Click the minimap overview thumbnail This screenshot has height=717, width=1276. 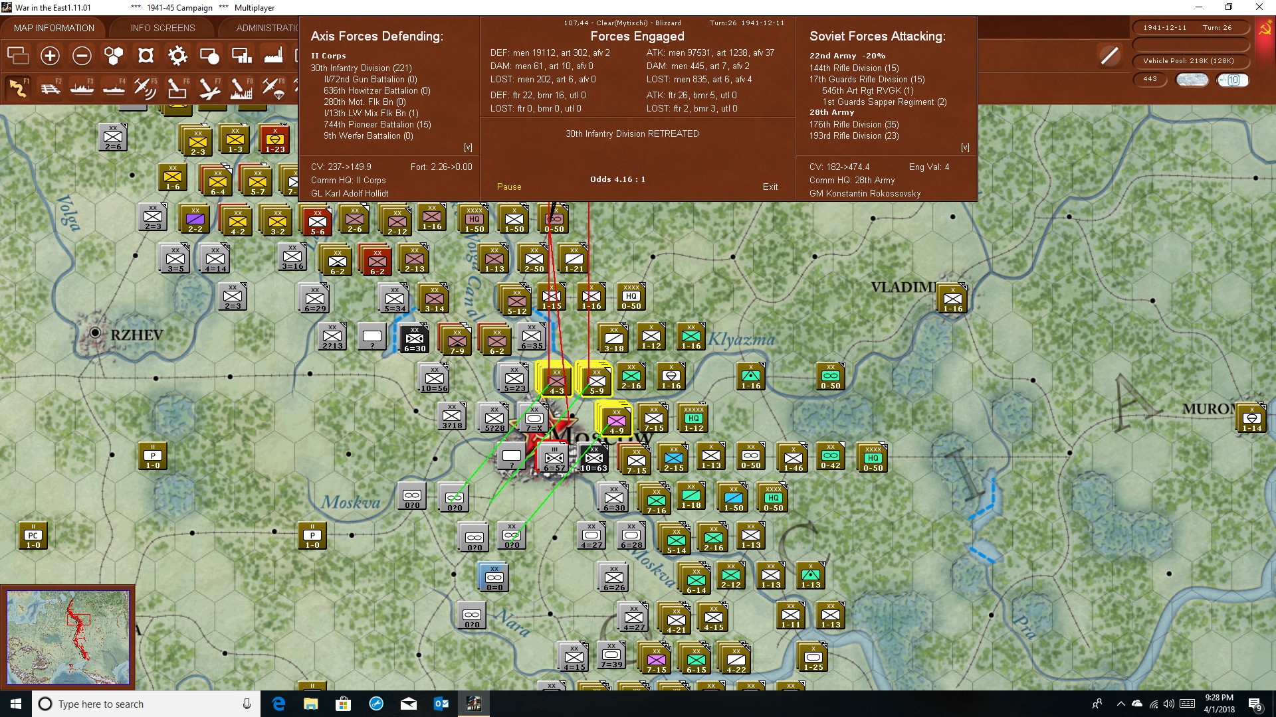[x=68, y=637]
